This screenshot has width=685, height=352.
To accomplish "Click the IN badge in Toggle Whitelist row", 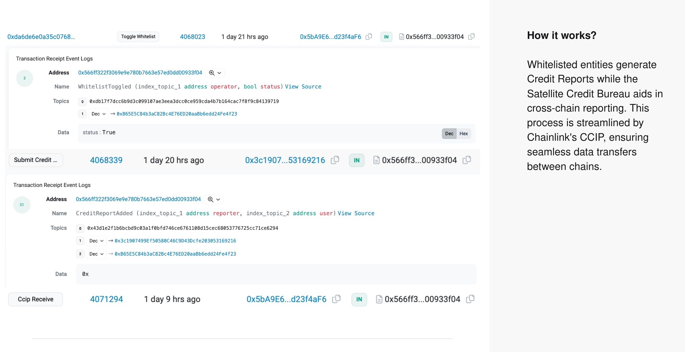I will [x=386, y=37].
